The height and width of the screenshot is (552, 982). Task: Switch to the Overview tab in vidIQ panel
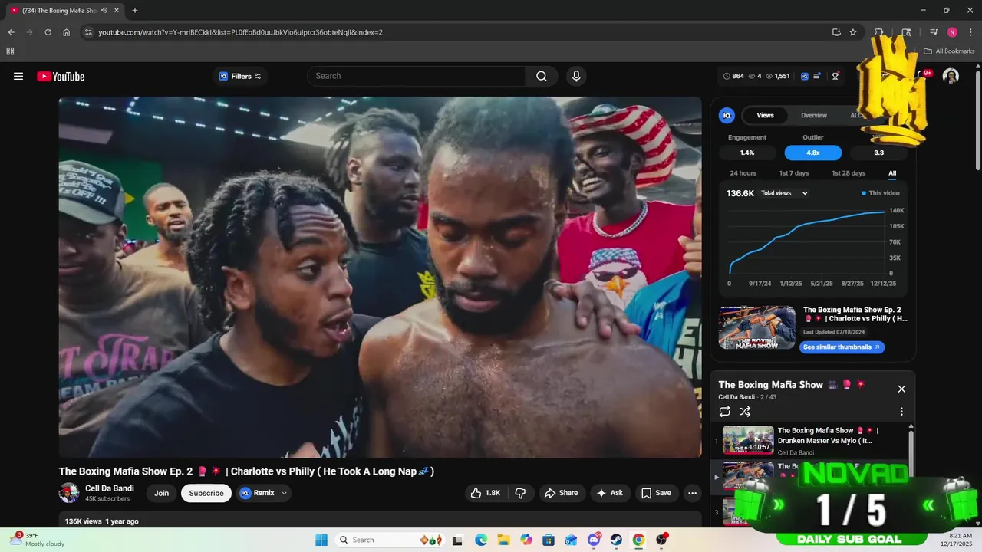click(x=814, y=115)
